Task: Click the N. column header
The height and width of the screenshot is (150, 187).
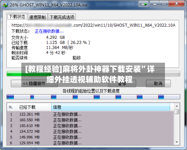Action: point(12,107)
